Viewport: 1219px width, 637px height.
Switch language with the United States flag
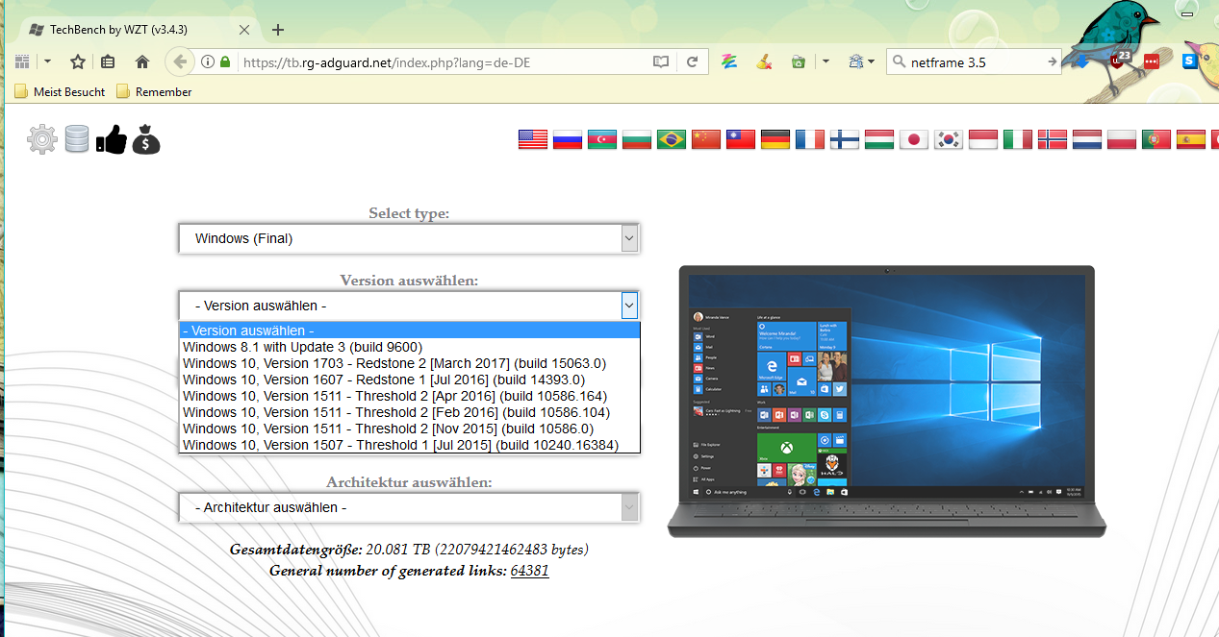pos(533,139)
